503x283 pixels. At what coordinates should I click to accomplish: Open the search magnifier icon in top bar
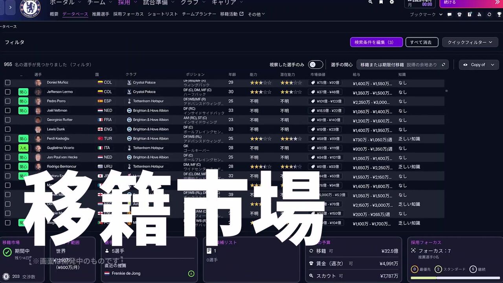(x=370, y=2)
